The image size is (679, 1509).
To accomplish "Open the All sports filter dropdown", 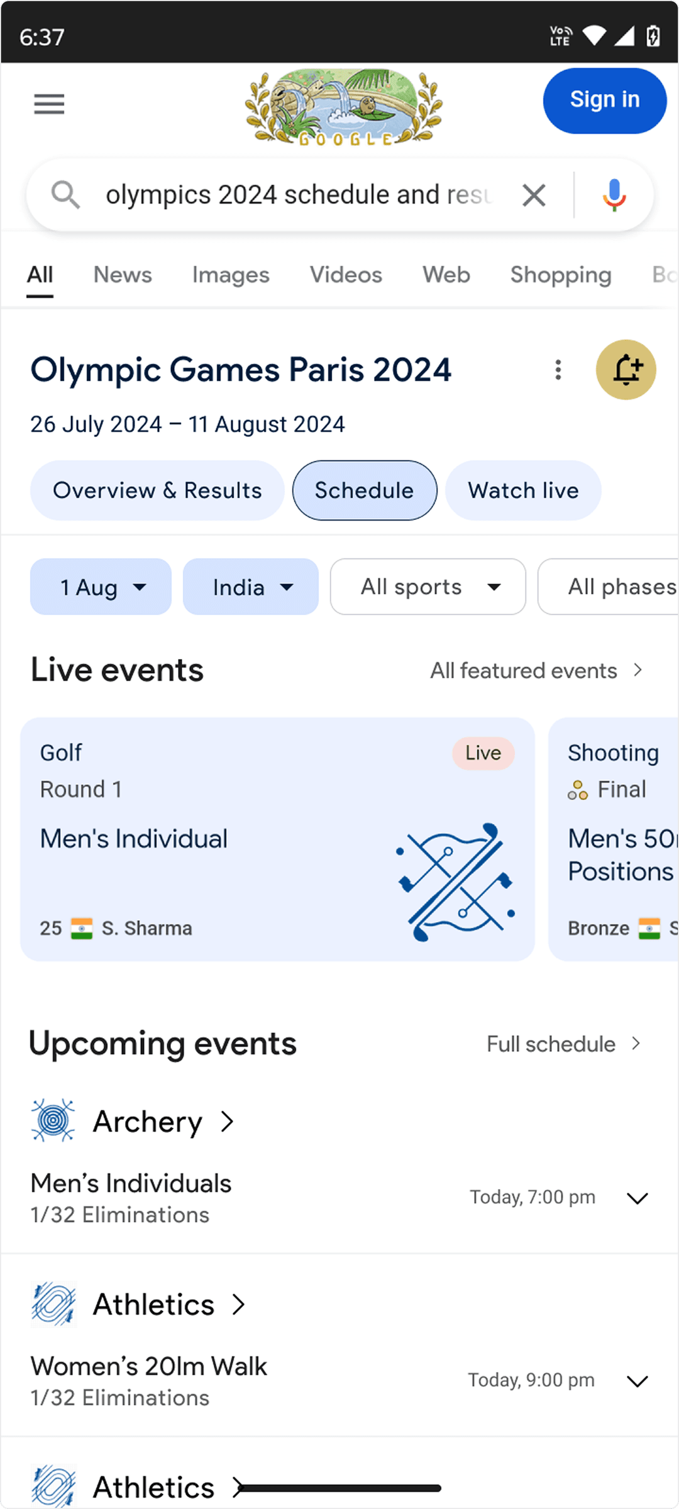I will tap(428, 587).
